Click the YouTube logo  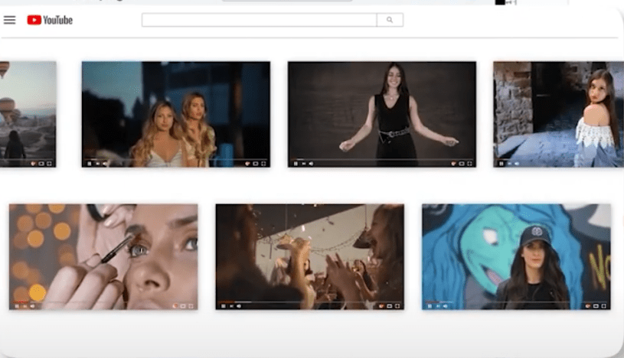pos(50,20)
